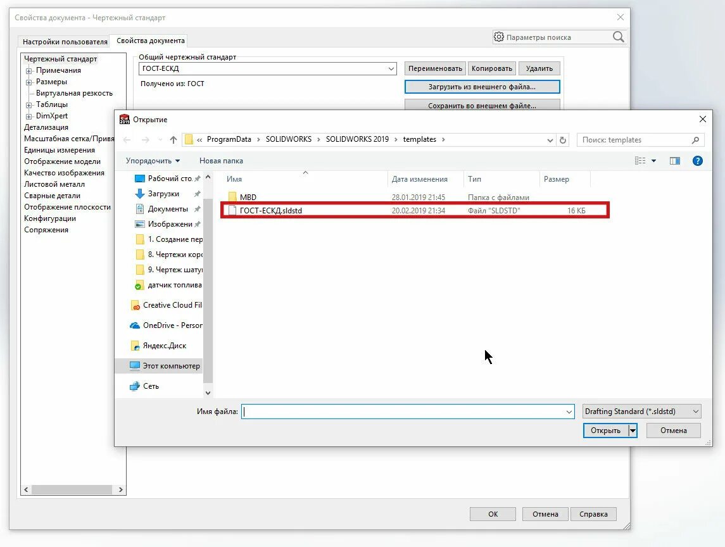Click the search magnifier icon in properties window
Image resolution: width=725 pixels, height=547 pixels.
(618, 37)
